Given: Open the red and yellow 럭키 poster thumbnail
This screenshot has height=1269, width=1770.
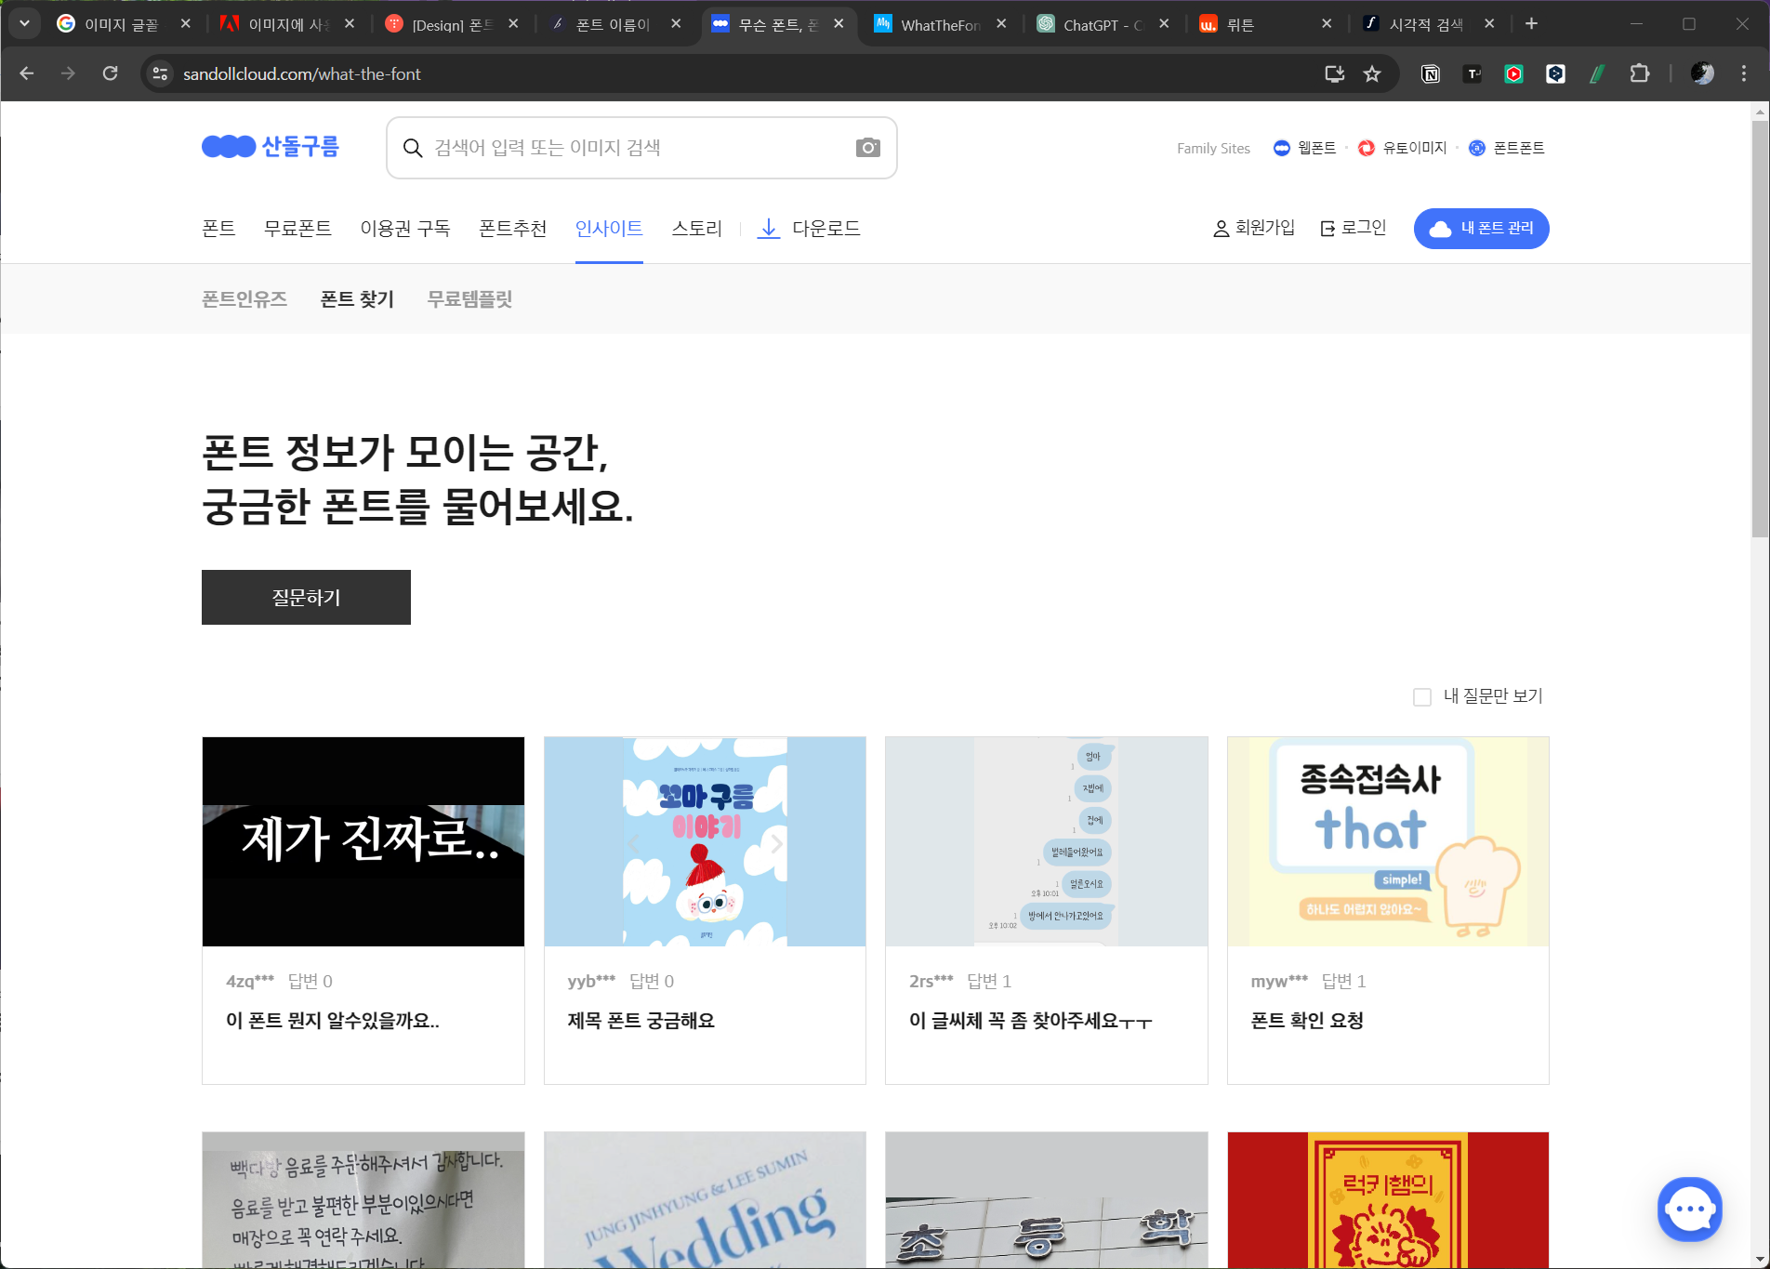Looking at the screenshot, I should point(1388,1199).
